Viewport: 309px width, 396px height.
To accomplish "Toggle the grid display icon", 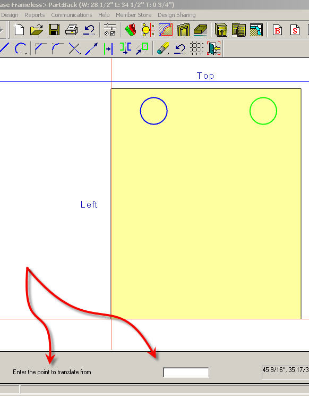I will pos(196,48).
